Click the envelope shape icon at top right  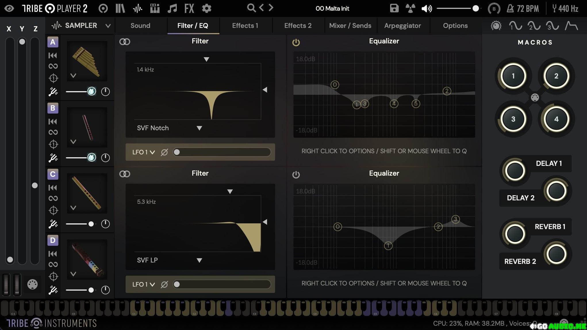coord(571,26)
